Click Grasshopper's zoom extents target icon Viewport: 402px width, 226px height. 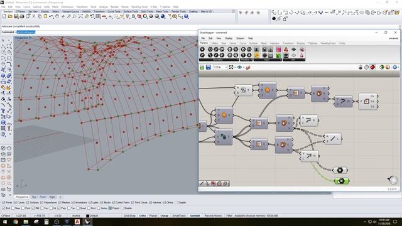pos(231,67)
